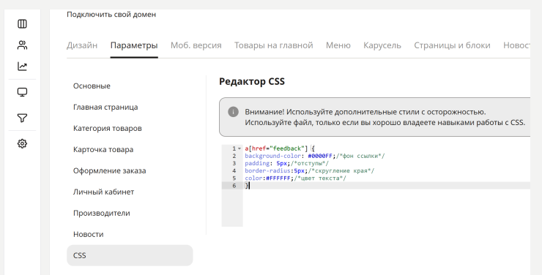
Task: Open the columns board icon in the sidebar
Action: (22, 24)
